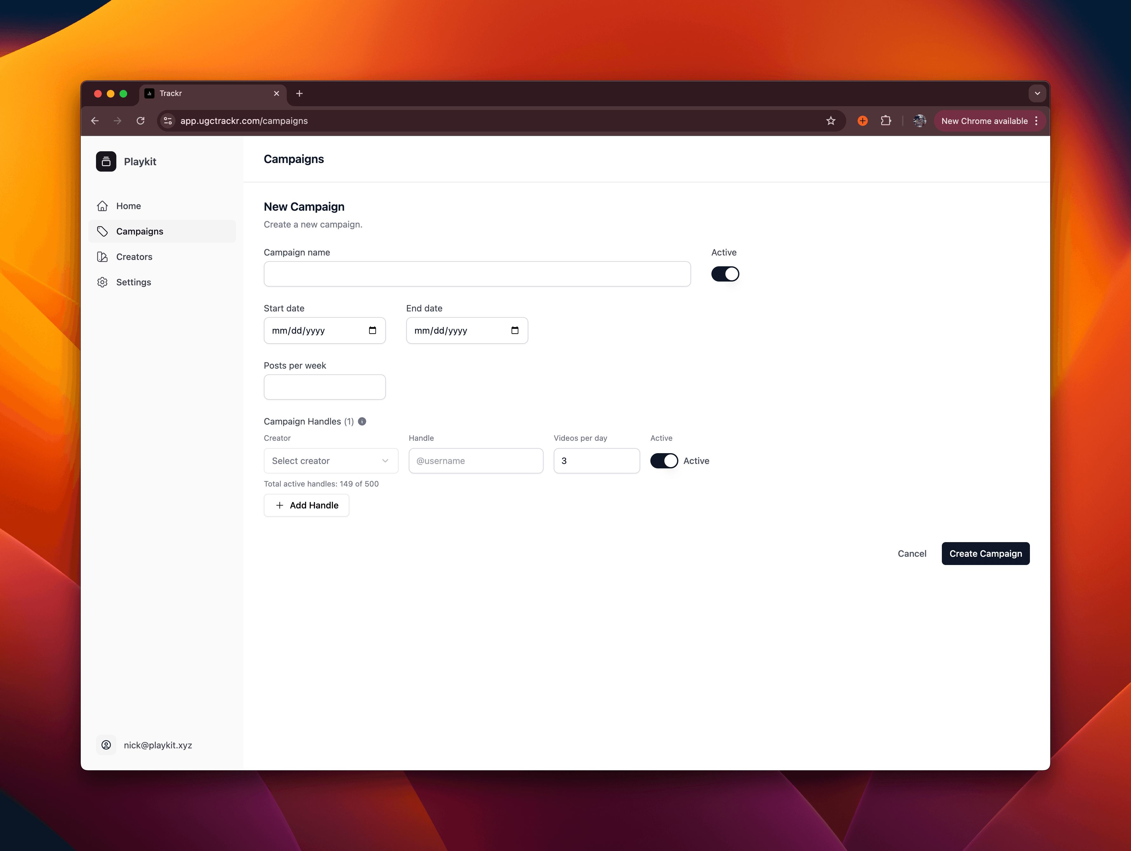The height and width of the screenshot is (851, 1131).
Task: Edit the Videos per day value
Action: (x=597, y=461)
